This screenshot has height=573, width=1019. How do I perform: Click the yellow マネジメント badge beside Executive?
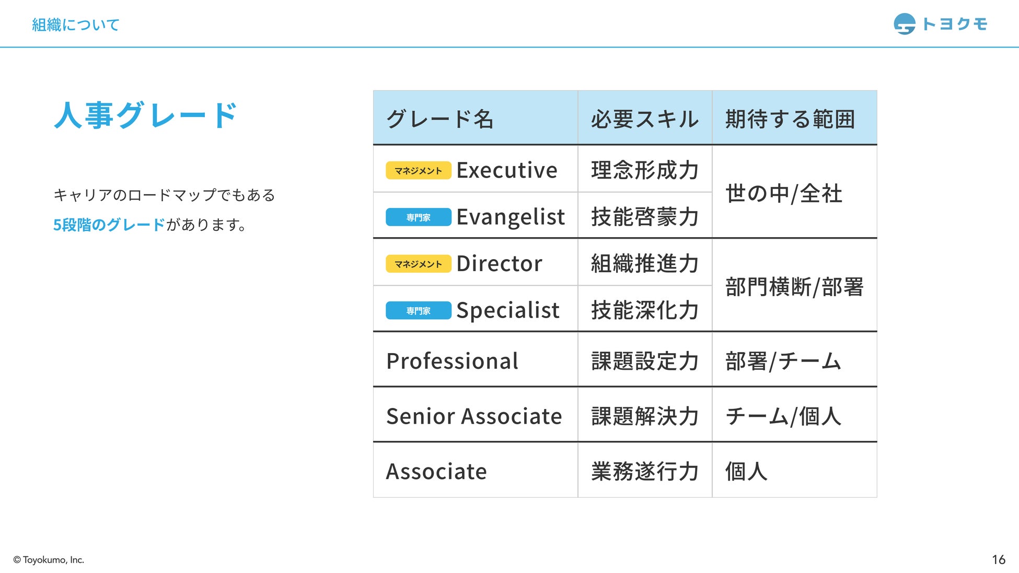[418, 171]
